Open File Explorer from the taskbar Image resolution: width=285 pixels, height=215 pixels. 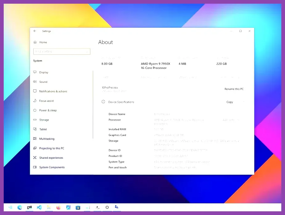tap(49, 207)
